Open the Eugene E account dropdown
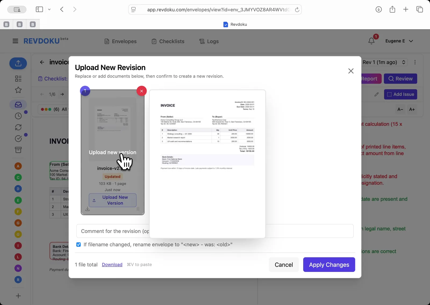 tap(399, 41)
